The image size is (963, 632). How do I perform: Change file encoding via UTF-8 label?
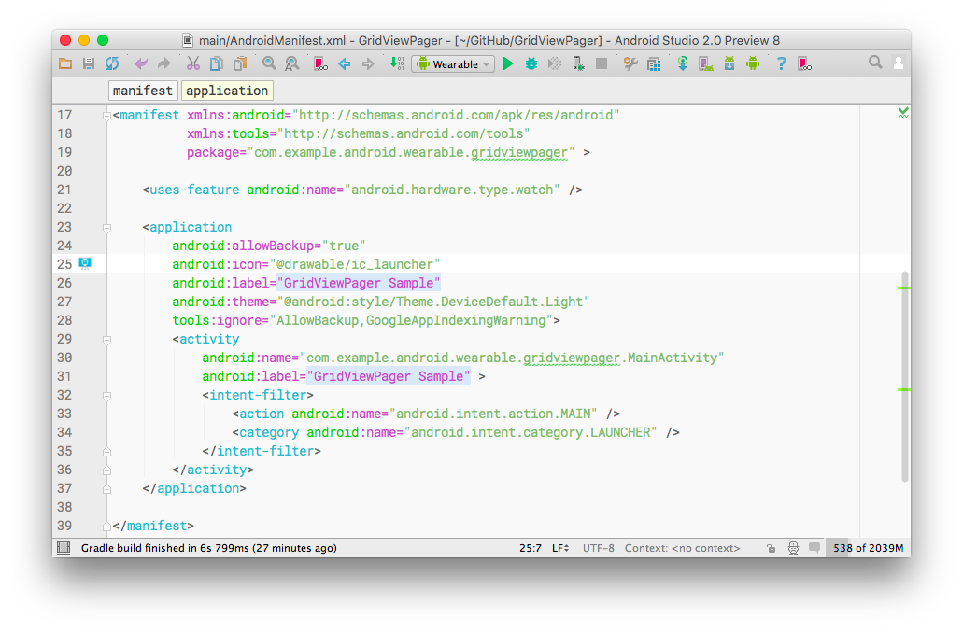(598, 548)
